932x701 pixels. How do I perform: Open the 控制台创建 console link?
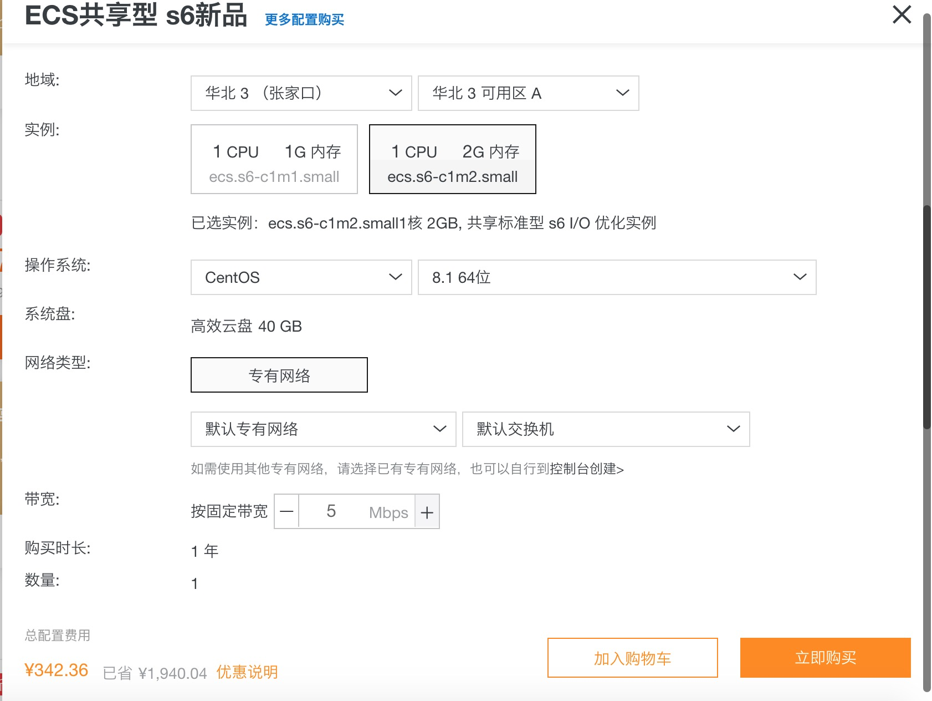click(x=586, y=469)
